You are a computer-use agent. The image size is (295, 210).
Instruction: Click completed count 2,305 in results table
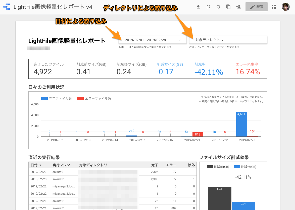coord(155,179)
